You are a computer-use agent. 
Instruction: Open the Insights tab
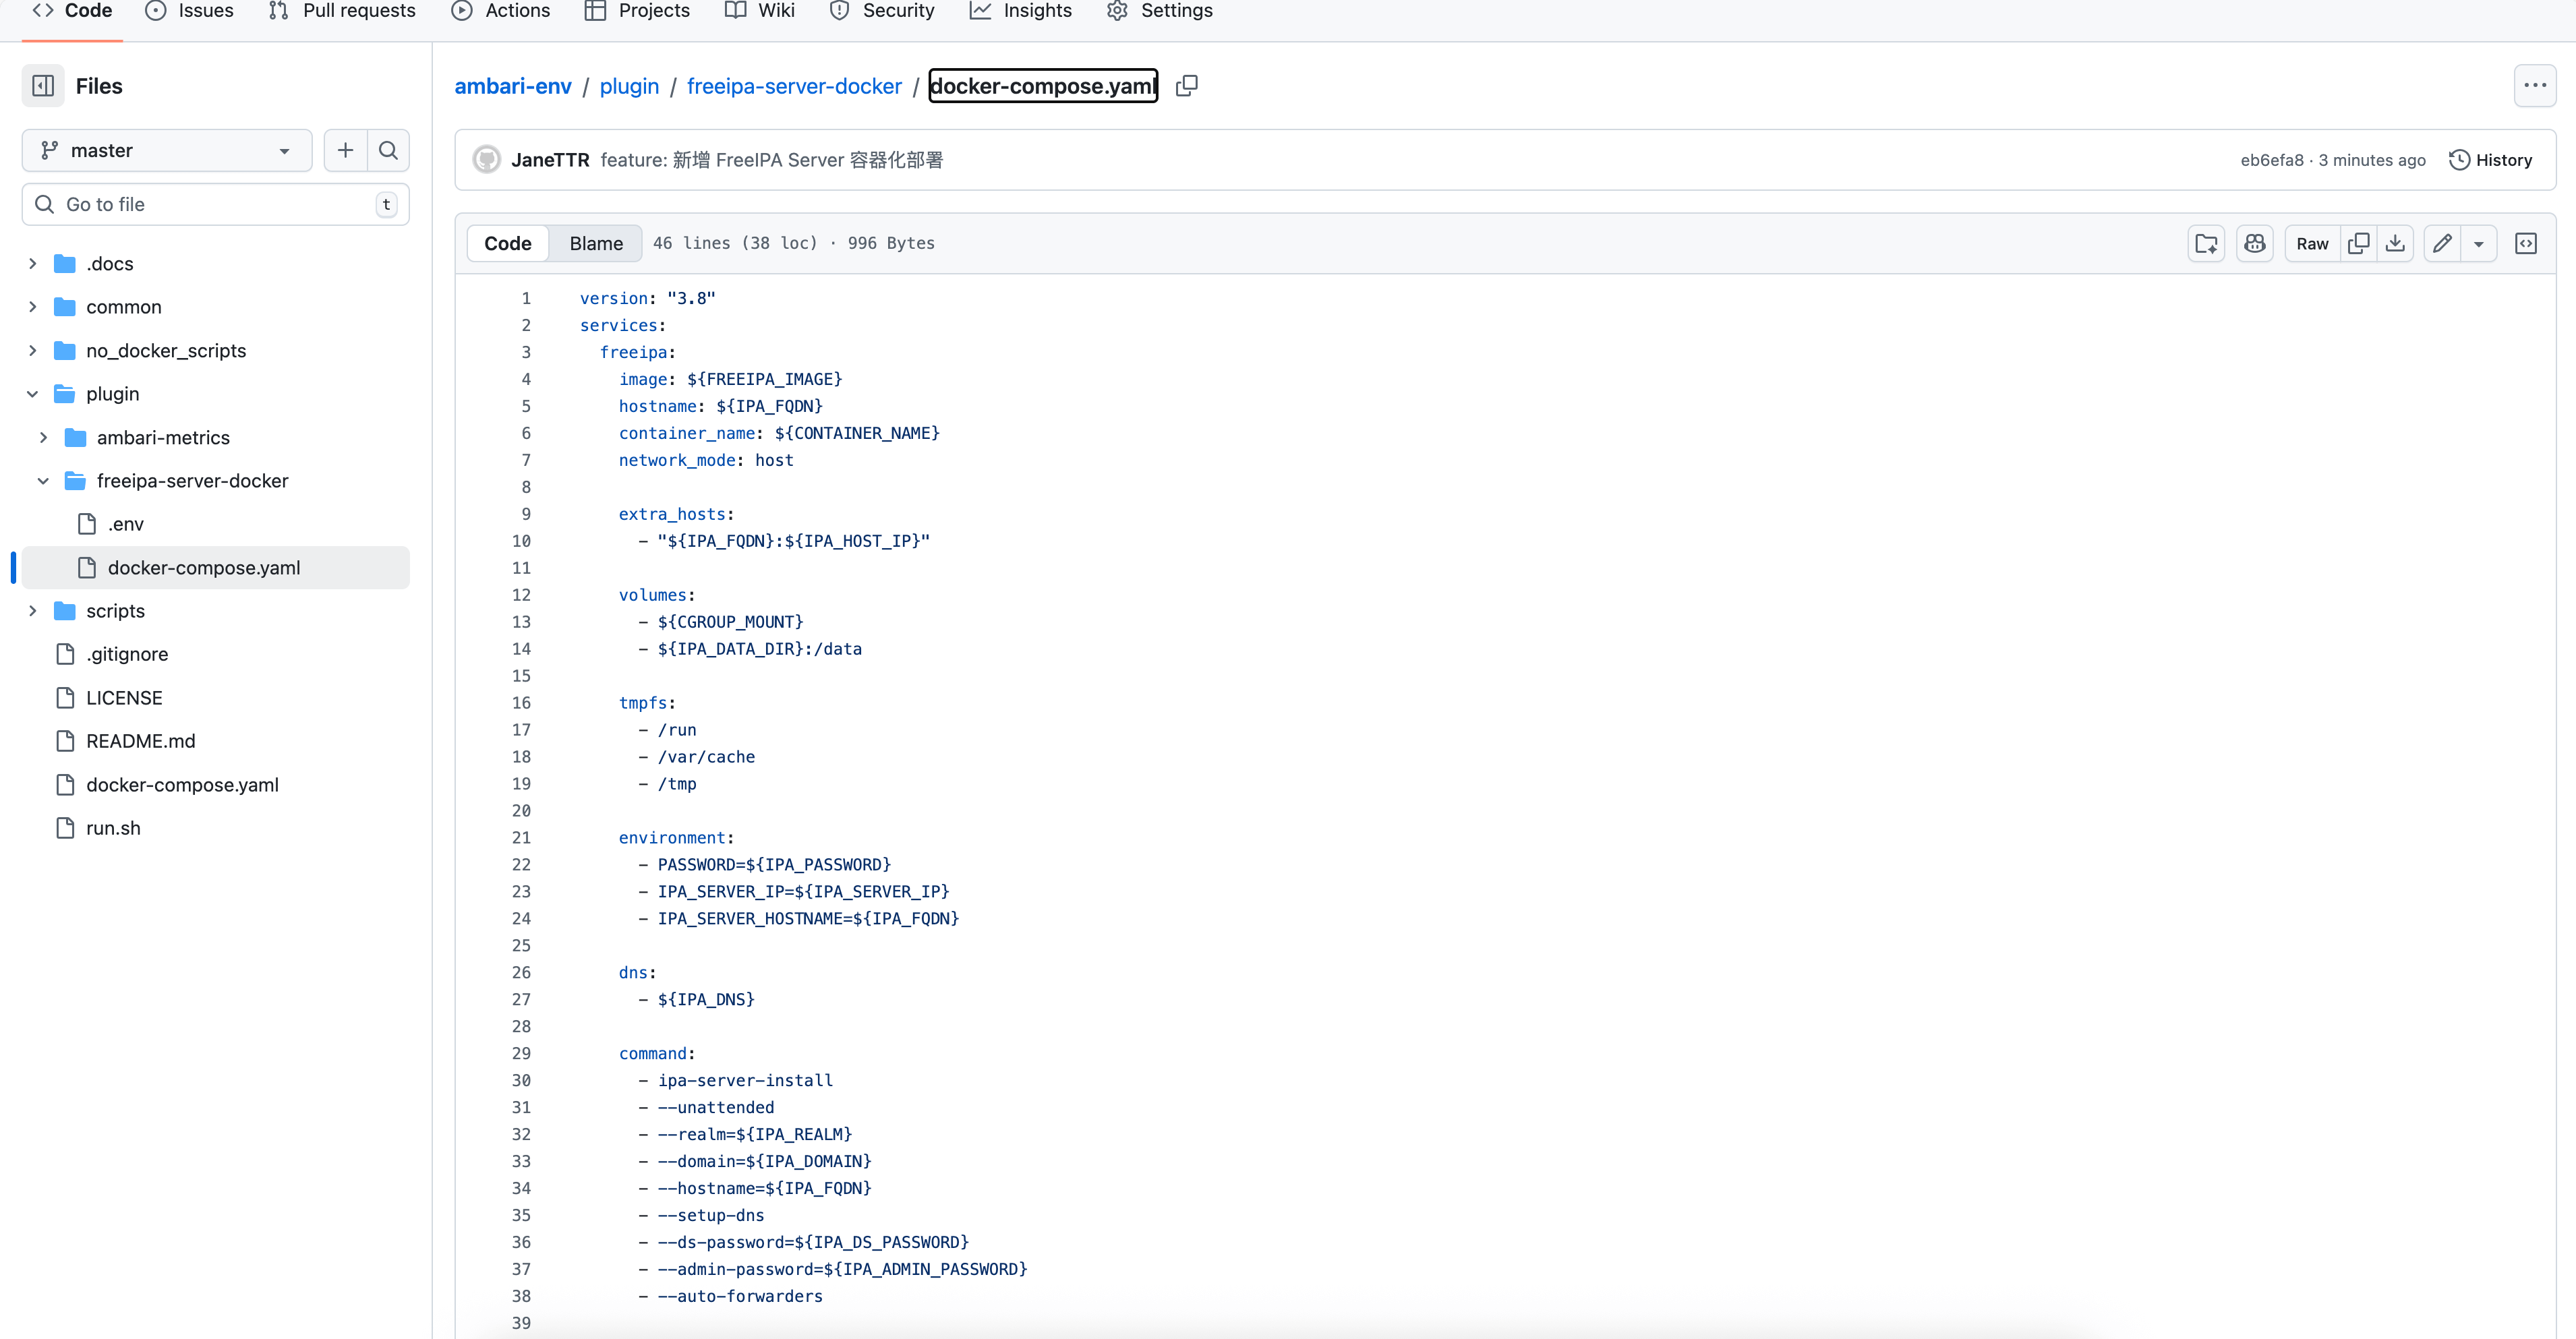pyautogui.click(x=1021, y=11)
